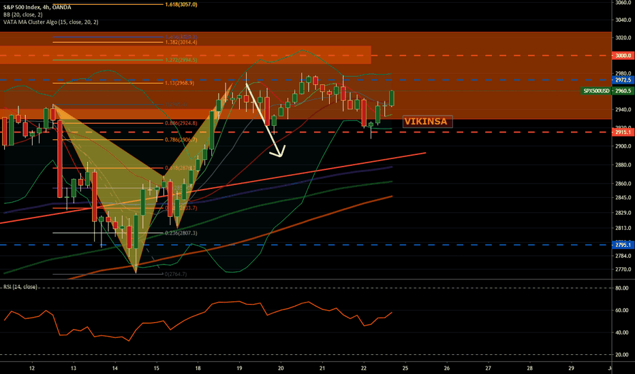Click the 2784.0 price axis value
The image size is (635, 374).
623,256
